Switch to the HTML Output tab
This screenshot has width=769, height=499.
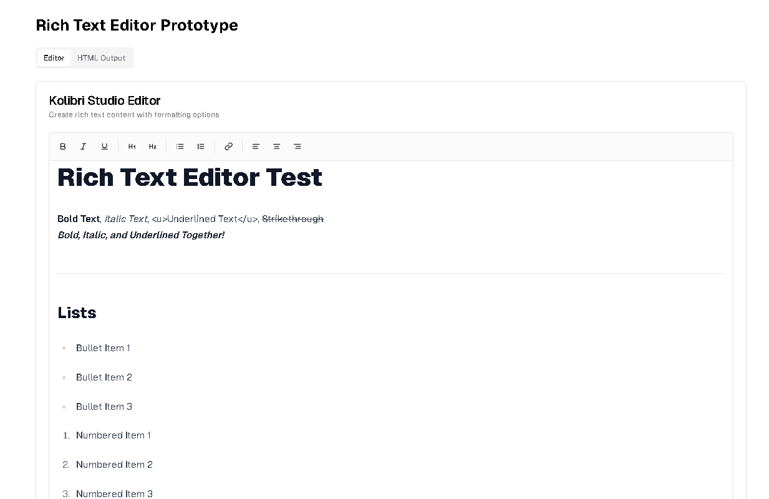point(101,58)
